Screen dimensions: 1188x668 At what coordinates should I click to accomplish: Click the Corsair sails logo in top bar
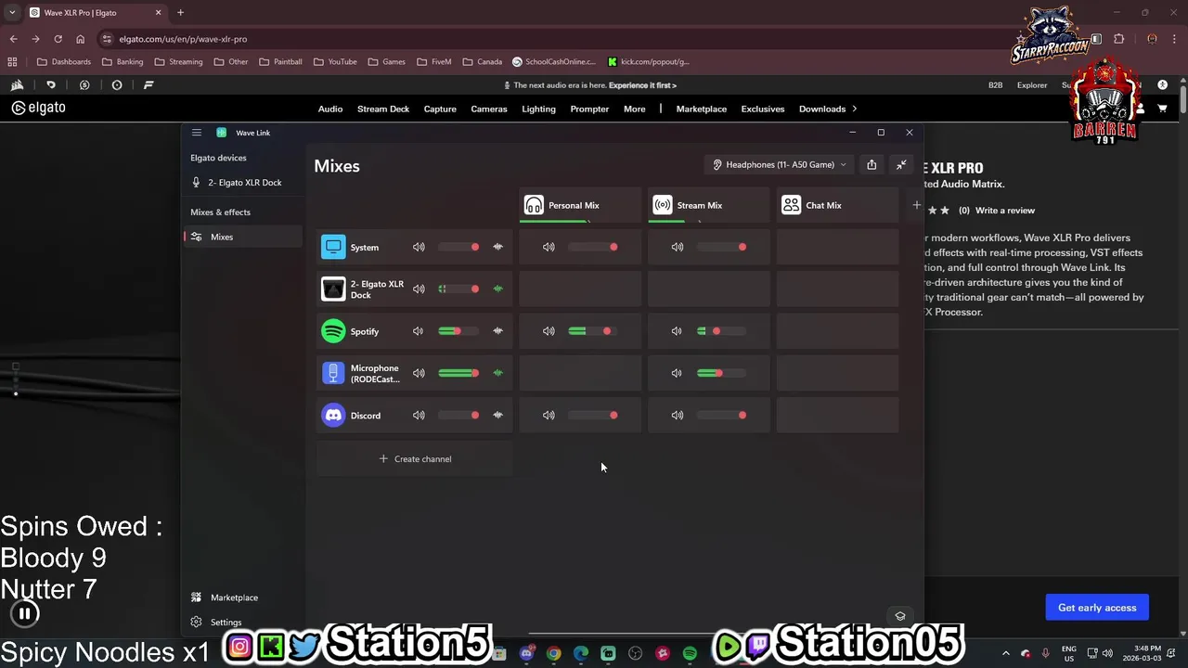[17, 84]
